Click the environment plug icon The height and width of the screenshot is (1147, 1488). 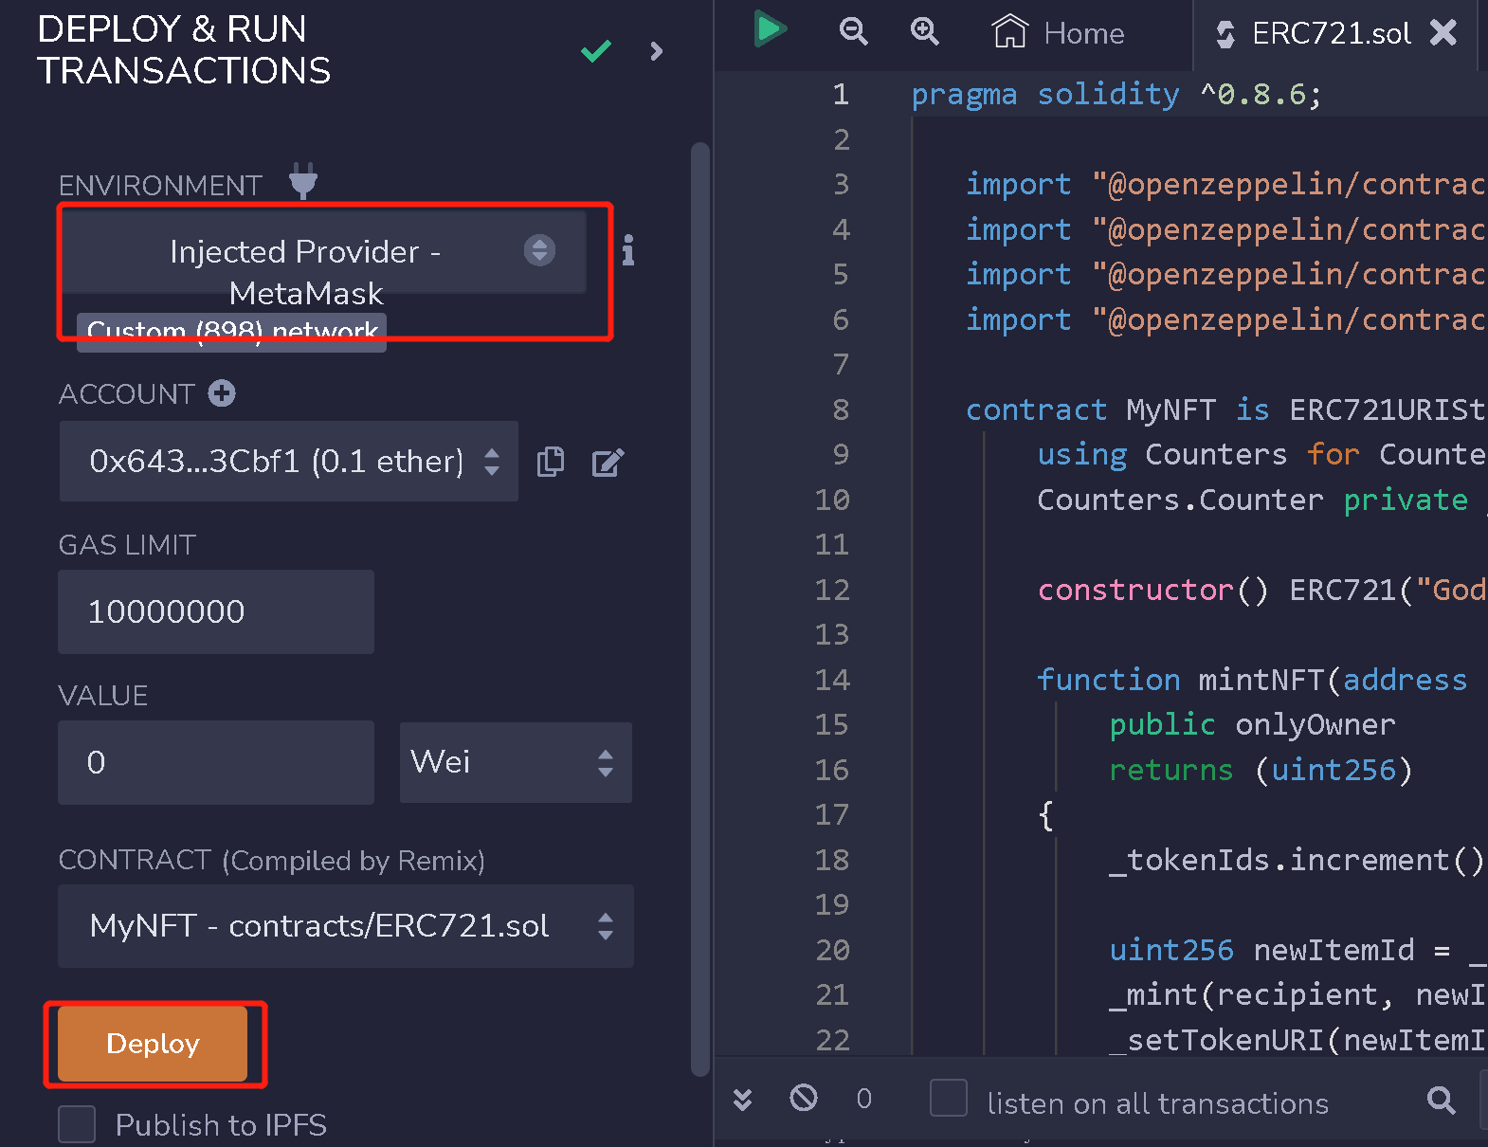303,181
